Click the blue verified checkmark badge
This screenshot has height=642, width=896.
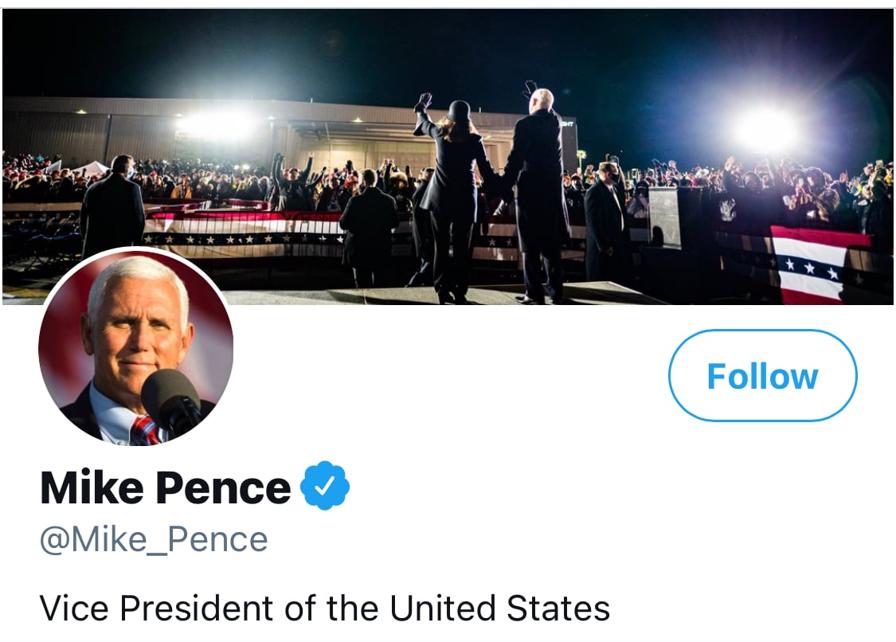325,486
